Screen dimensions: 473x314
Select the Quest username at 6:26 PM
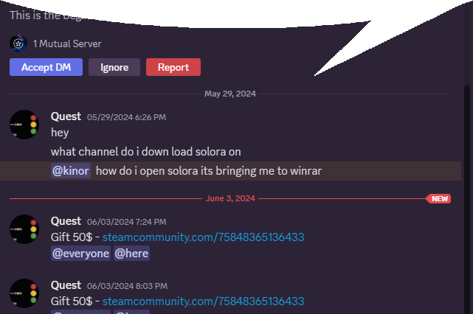coord(66,116)
